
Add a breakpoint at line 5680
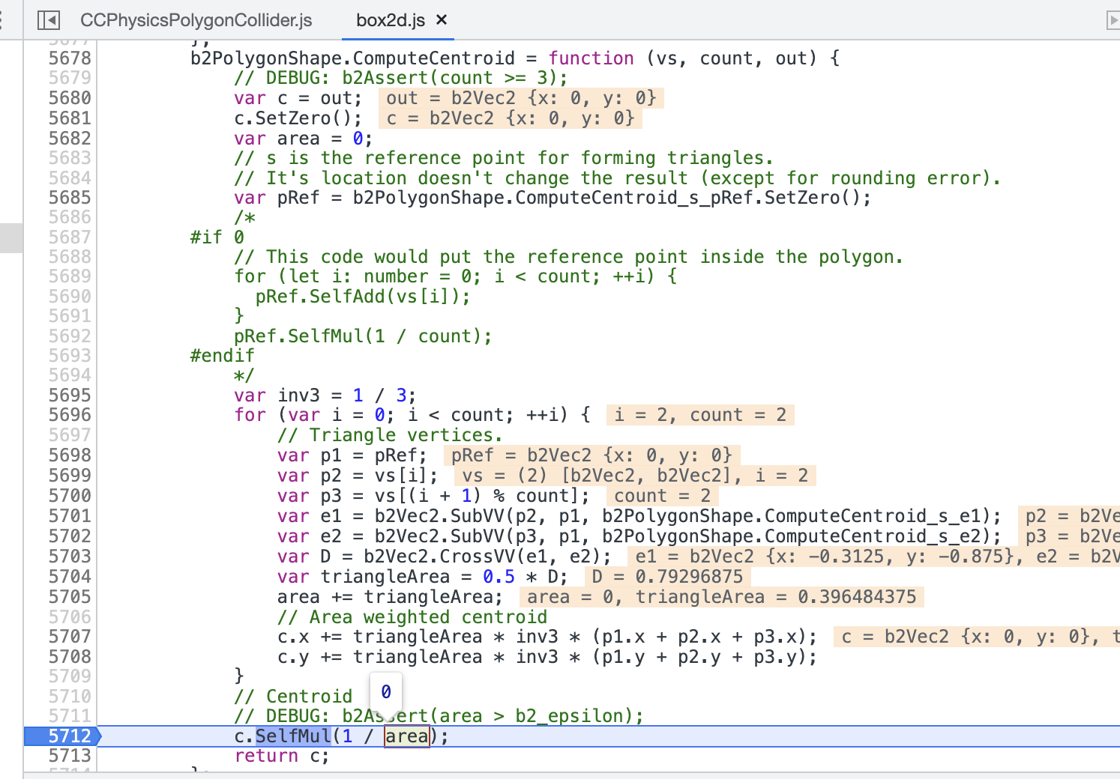tap(70, 98)
